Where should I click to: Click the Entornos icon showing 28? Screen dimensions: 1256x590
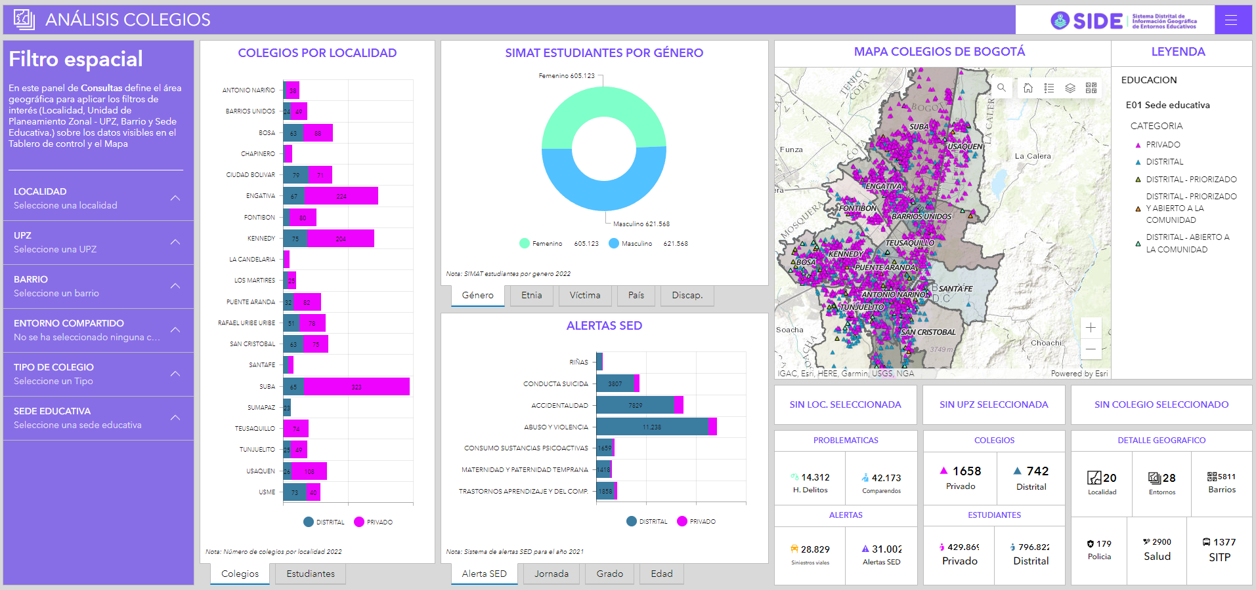pyautogui.click(x=1155, y=478)
